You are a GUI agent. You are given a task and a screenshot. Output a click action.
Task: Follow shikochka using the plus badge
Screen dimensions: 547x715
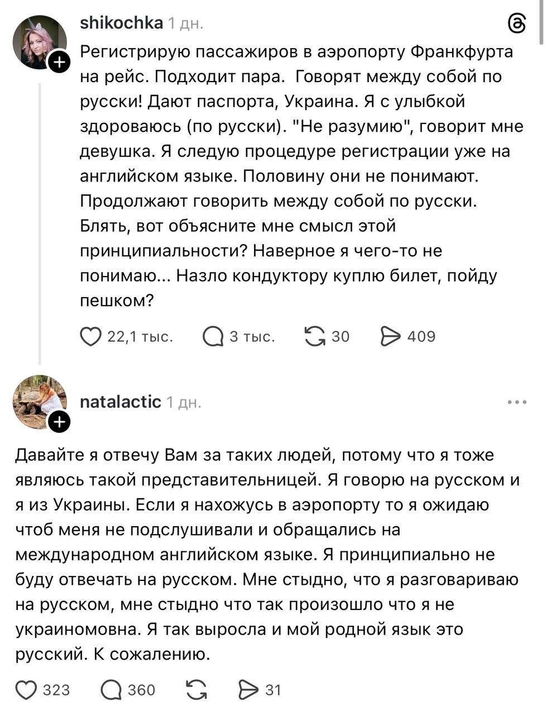[x=59, y=63]
